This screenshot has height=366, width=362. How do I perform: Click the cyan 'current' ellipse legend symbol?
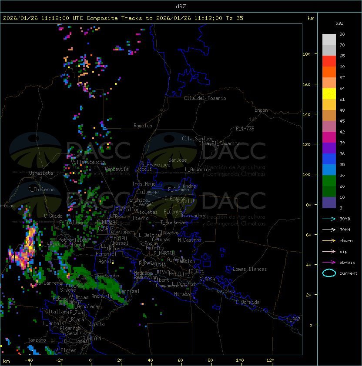coord(329,273)
